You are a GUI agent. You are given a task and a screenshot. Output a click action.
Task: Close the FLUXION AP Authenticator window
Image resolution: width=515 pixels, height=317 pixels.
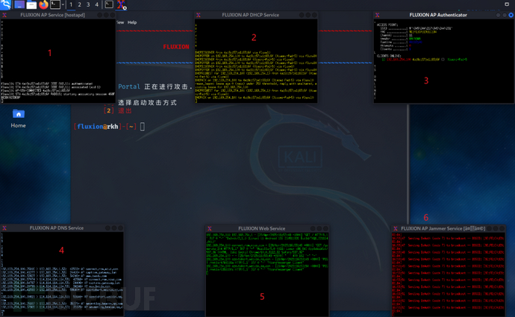(x=511, y=15)
